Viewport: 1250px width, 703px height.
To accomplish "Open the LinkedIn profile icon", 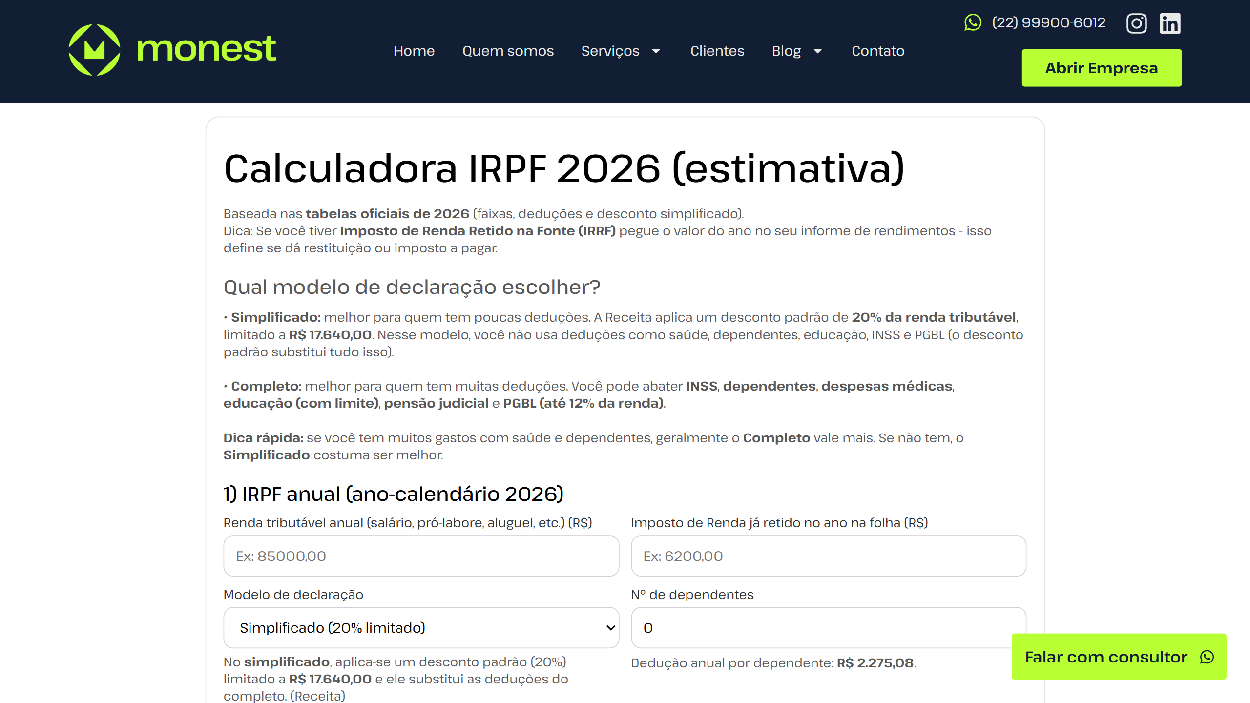I will click(1170, 23).
